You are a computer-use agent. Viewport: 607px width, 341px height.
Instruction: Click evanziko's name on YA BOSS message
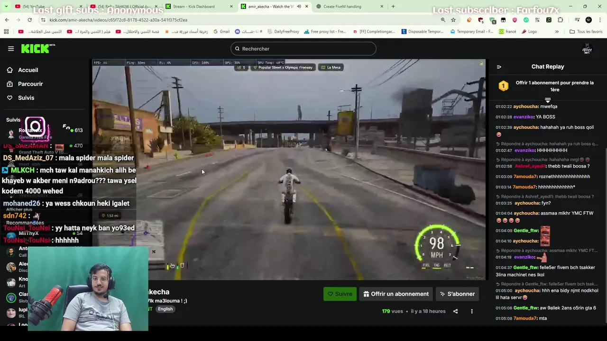[x=524, y=117]
